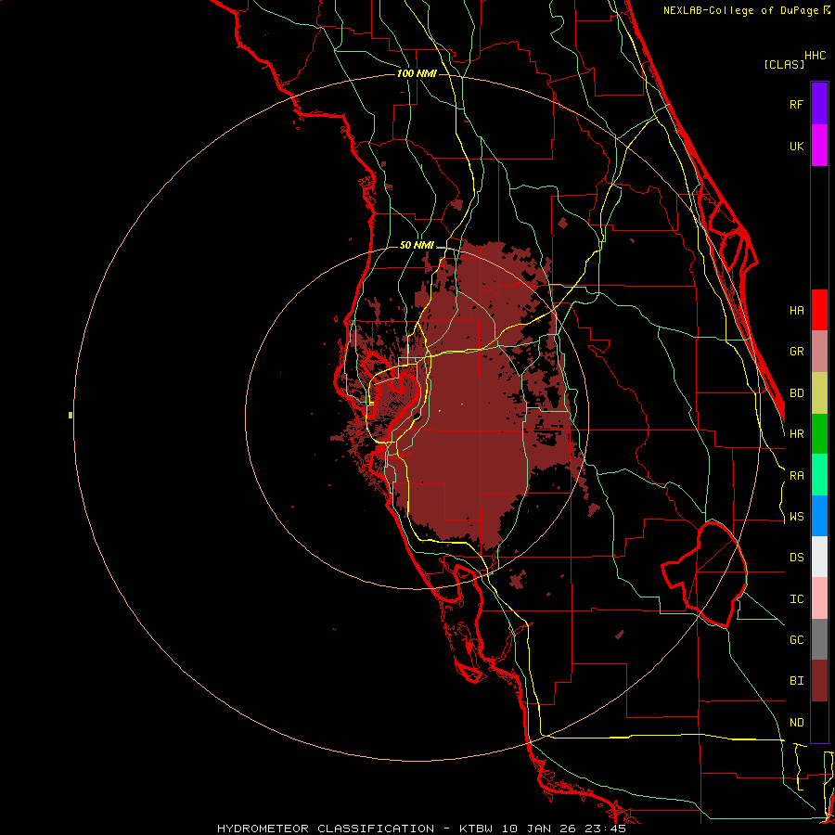This screenshot has height=835, width=835.
Task: Click the WS legend label
Action: coord(797,517)
